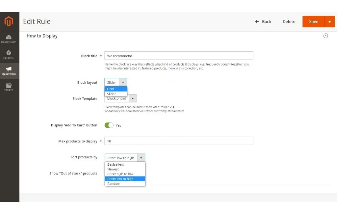The height and width of the screenshot is (214, 337).
Task: Click the Sort products by dropdown arrow
Action: pyautogui.click(x=141, y=158)
